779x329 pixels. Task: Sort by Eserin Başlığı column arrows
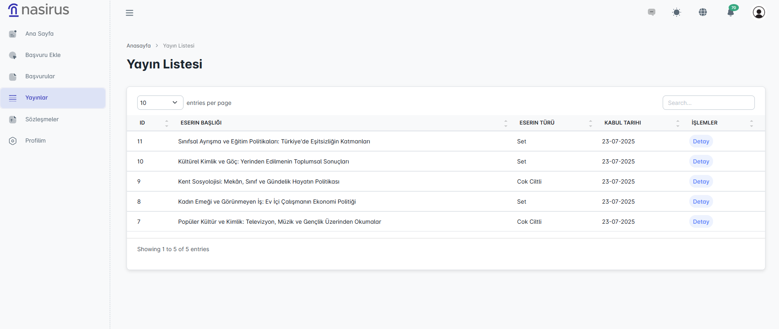pos(505,123)
